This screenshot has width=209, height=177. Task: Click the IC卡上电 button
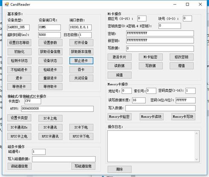50,118
